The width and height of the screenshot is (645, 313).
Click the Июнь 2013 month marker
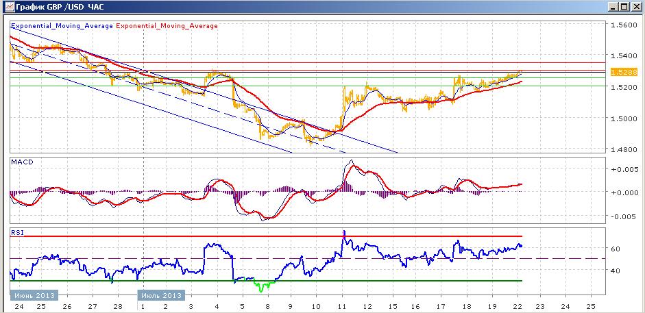pyautogui.click(x=34, y=295)
